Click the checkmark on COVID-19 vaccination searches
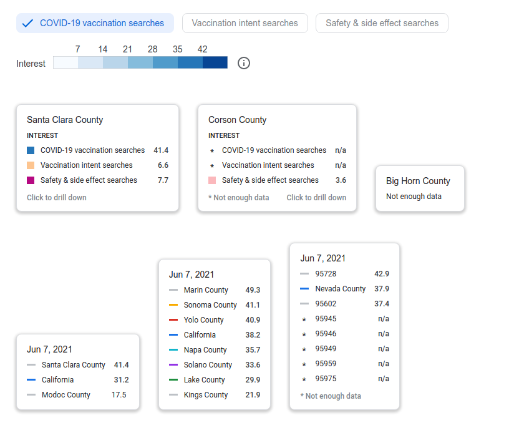This screenshot has height=438, width=509. 27,23
